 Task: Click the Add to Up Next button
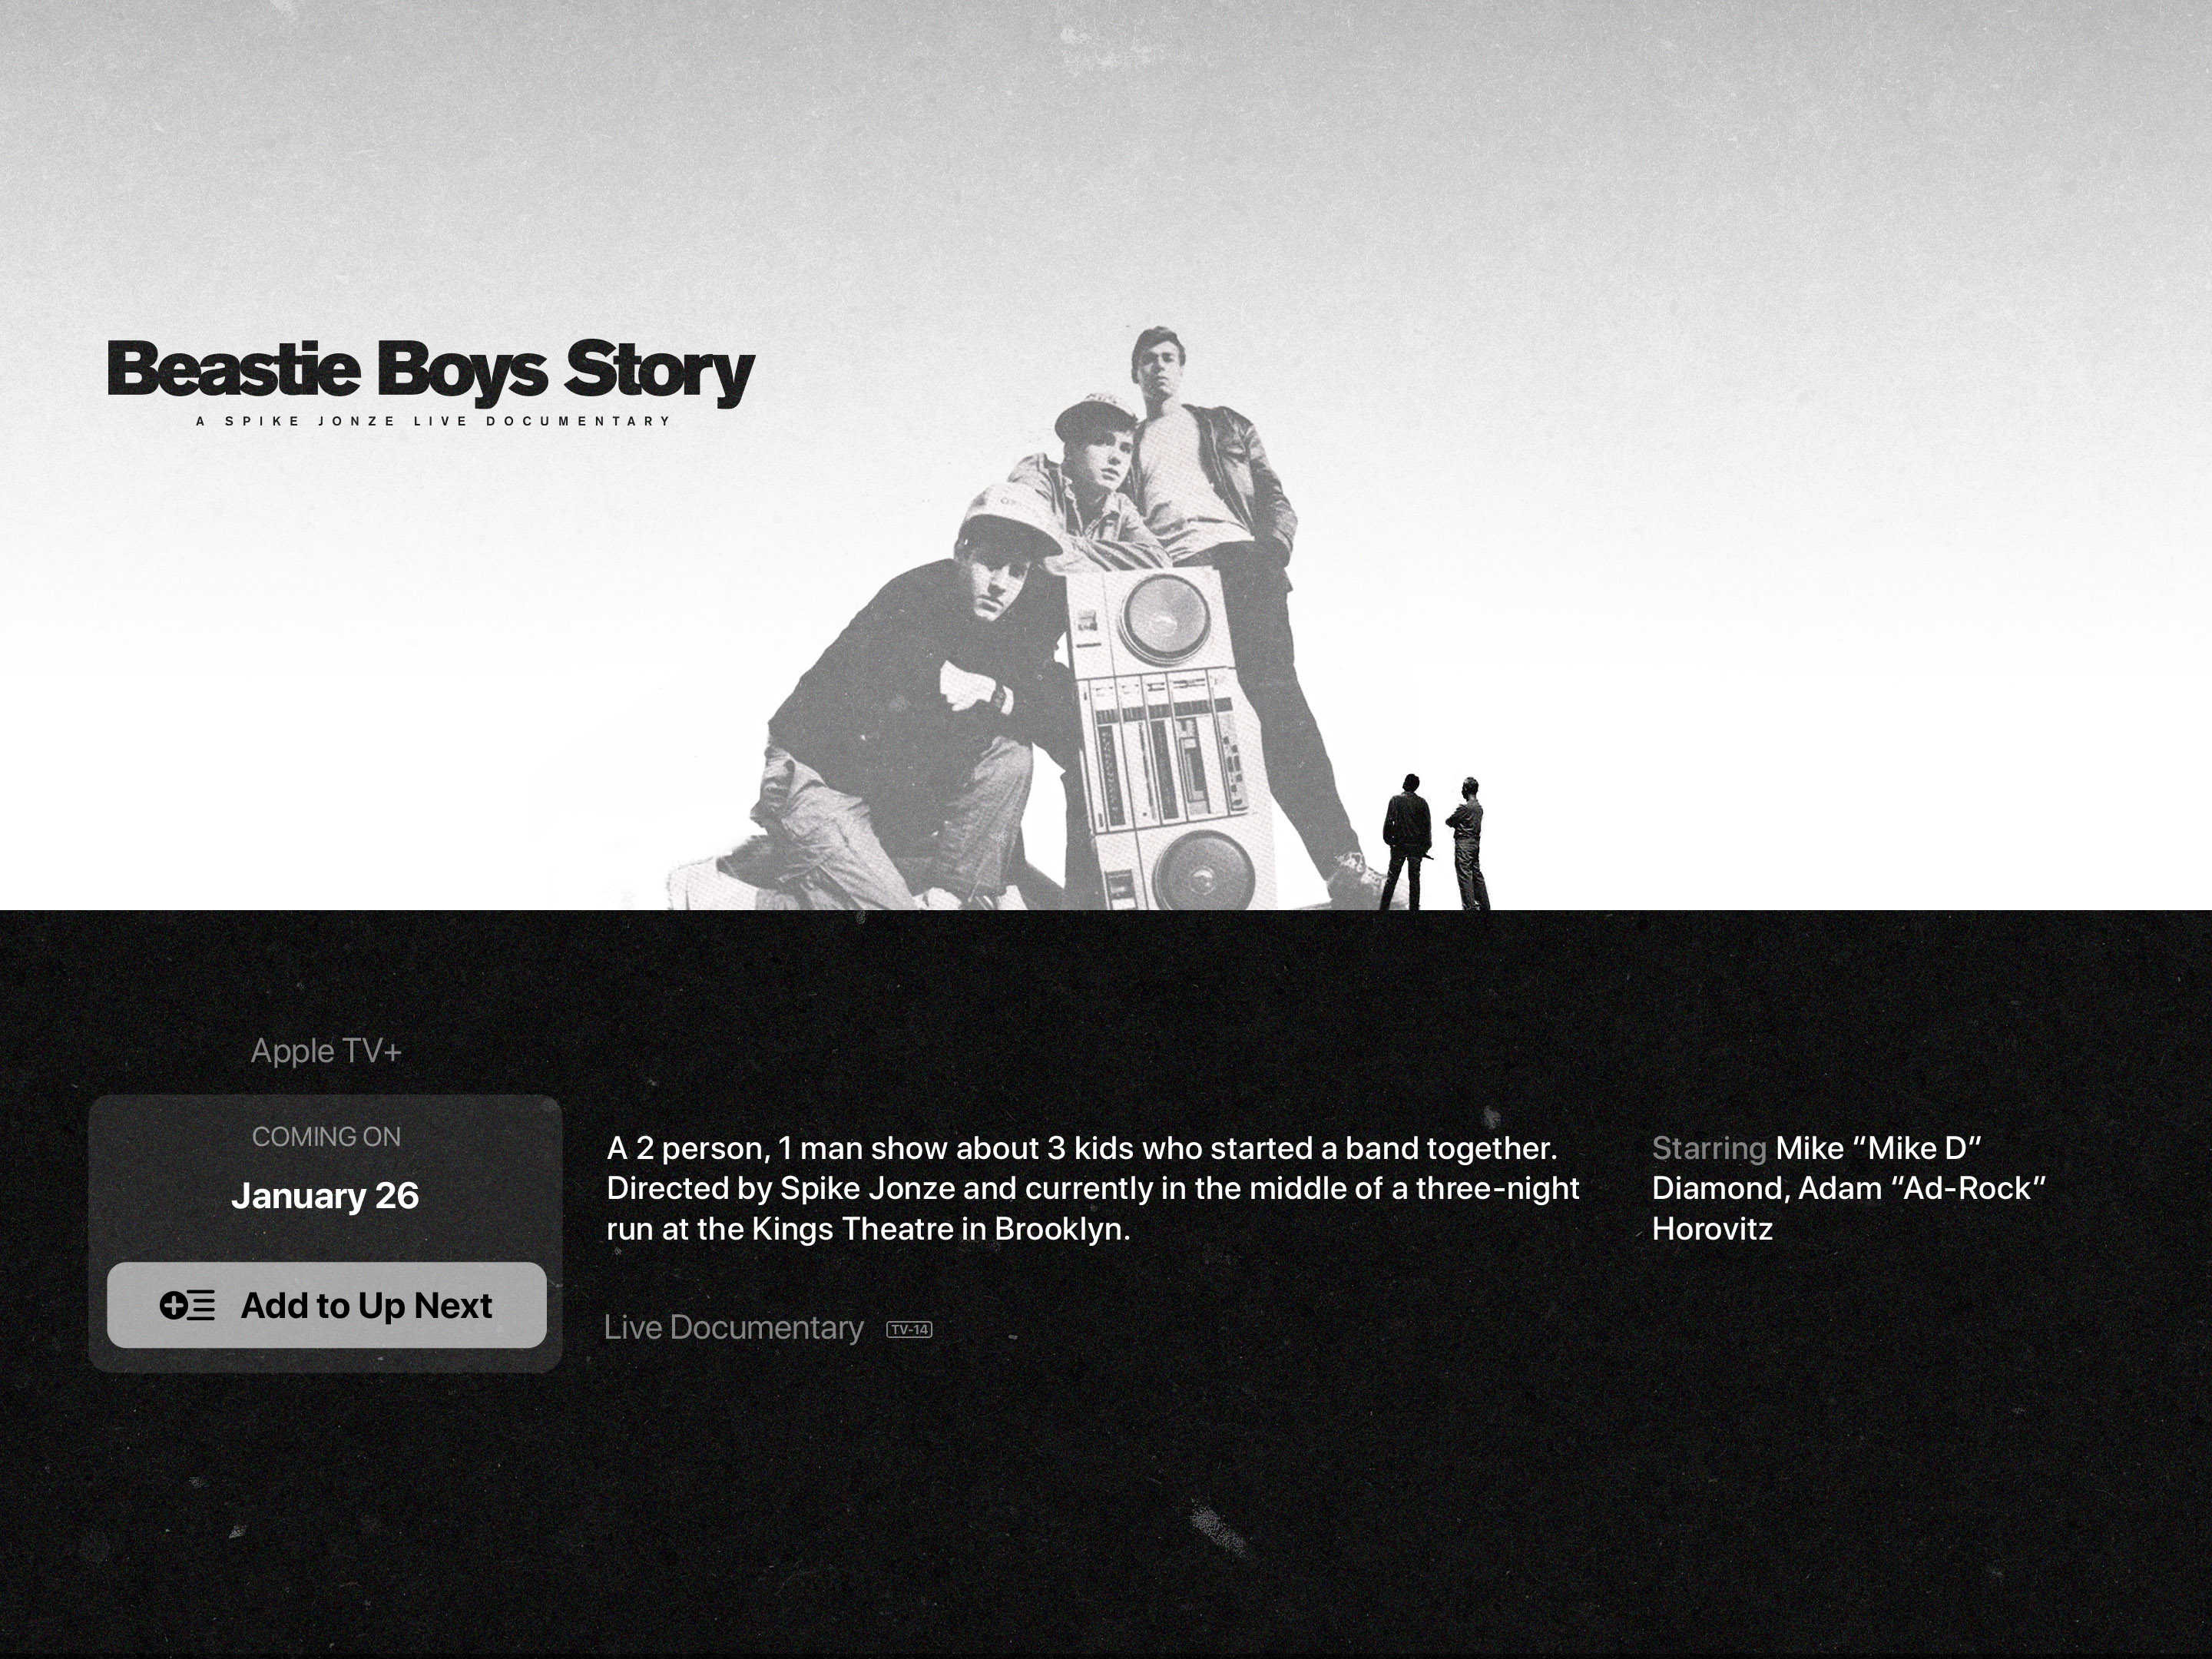click(x=327, y=1305)
